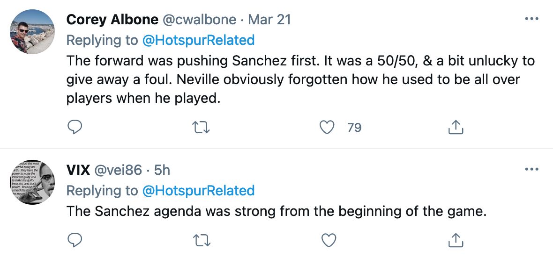
Task: Reply to Corey Albone's tweet
Action: pyautogui.click(x=75, y=127)
